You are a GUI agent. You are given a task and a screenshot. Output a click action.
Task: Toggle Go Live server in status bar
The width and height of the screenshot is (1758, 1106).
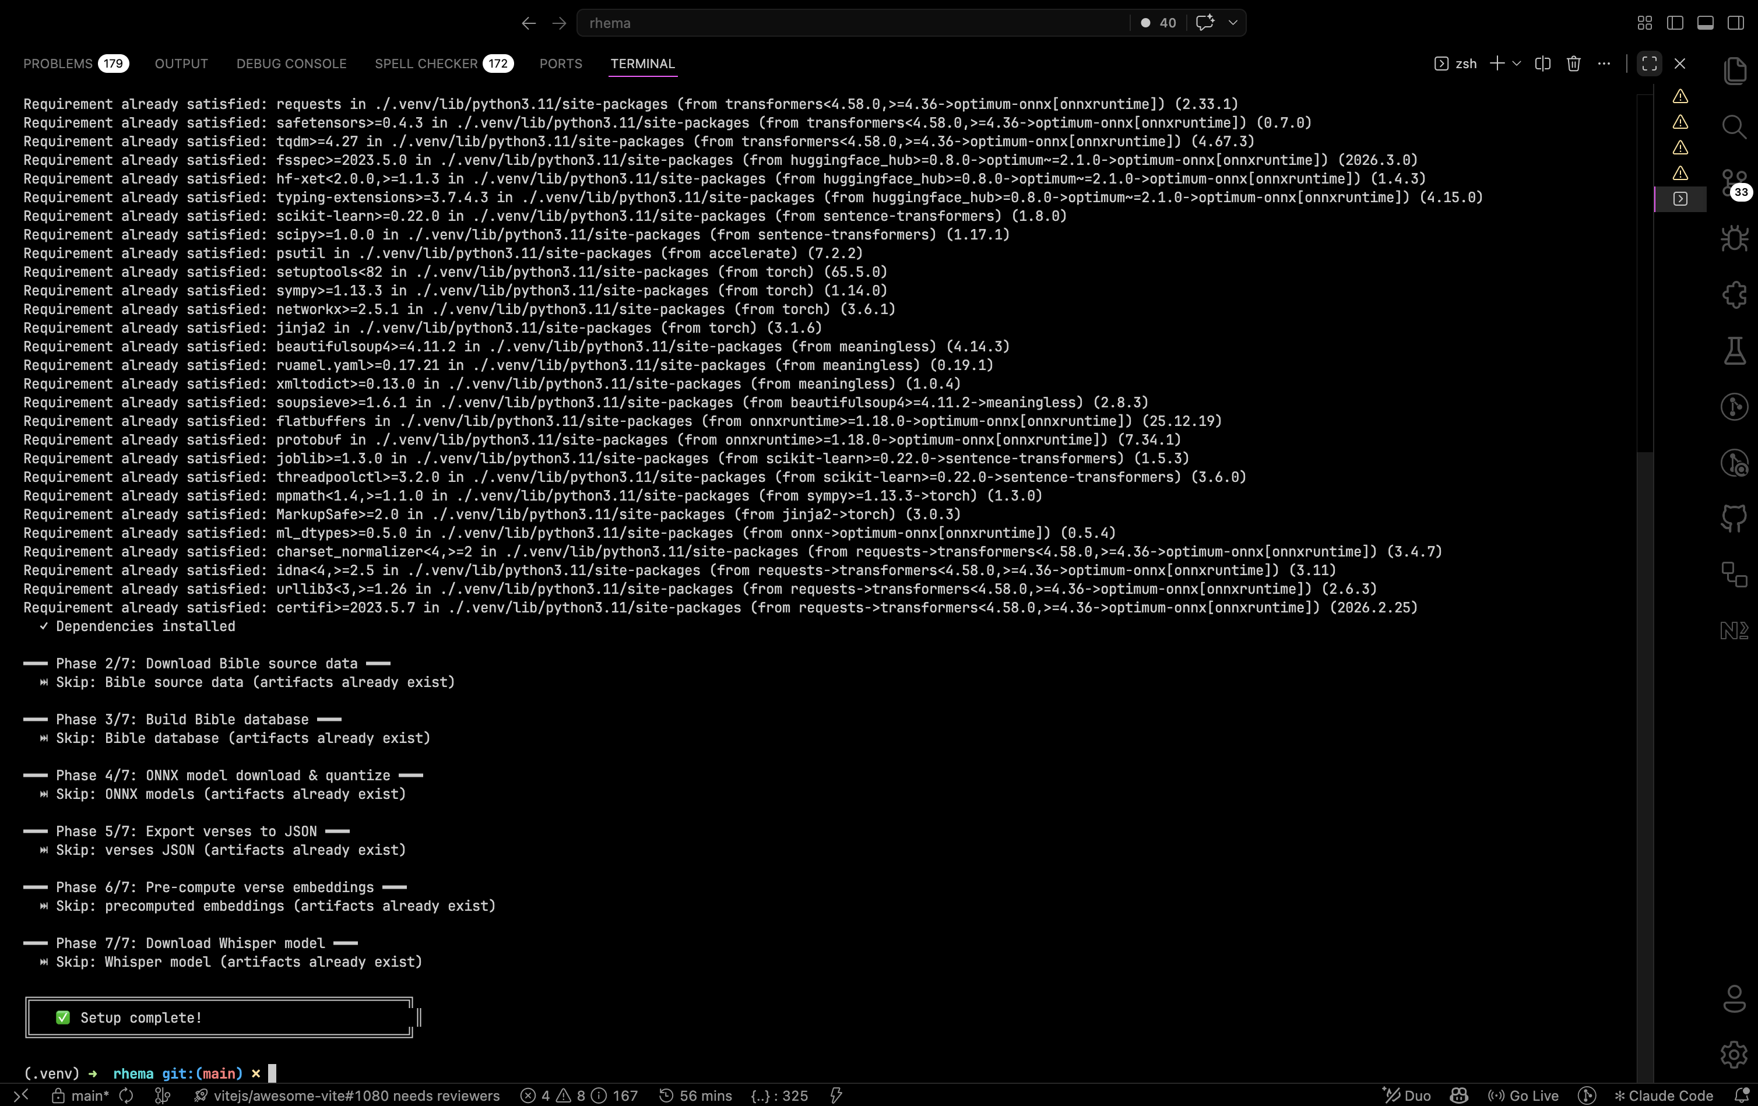coord(1523,1095)
